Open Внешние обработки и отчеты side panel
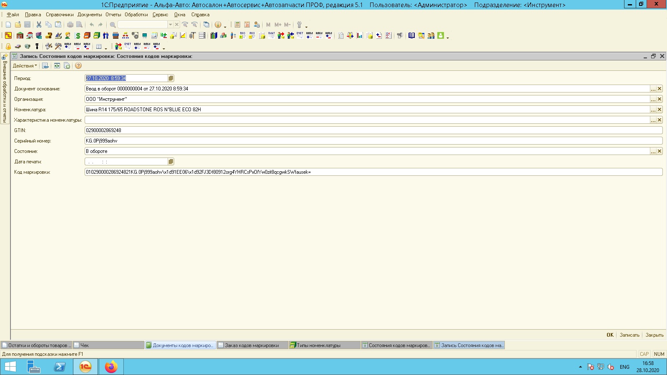The width and height of the screenshot is (667, 375). pos(5,89)
